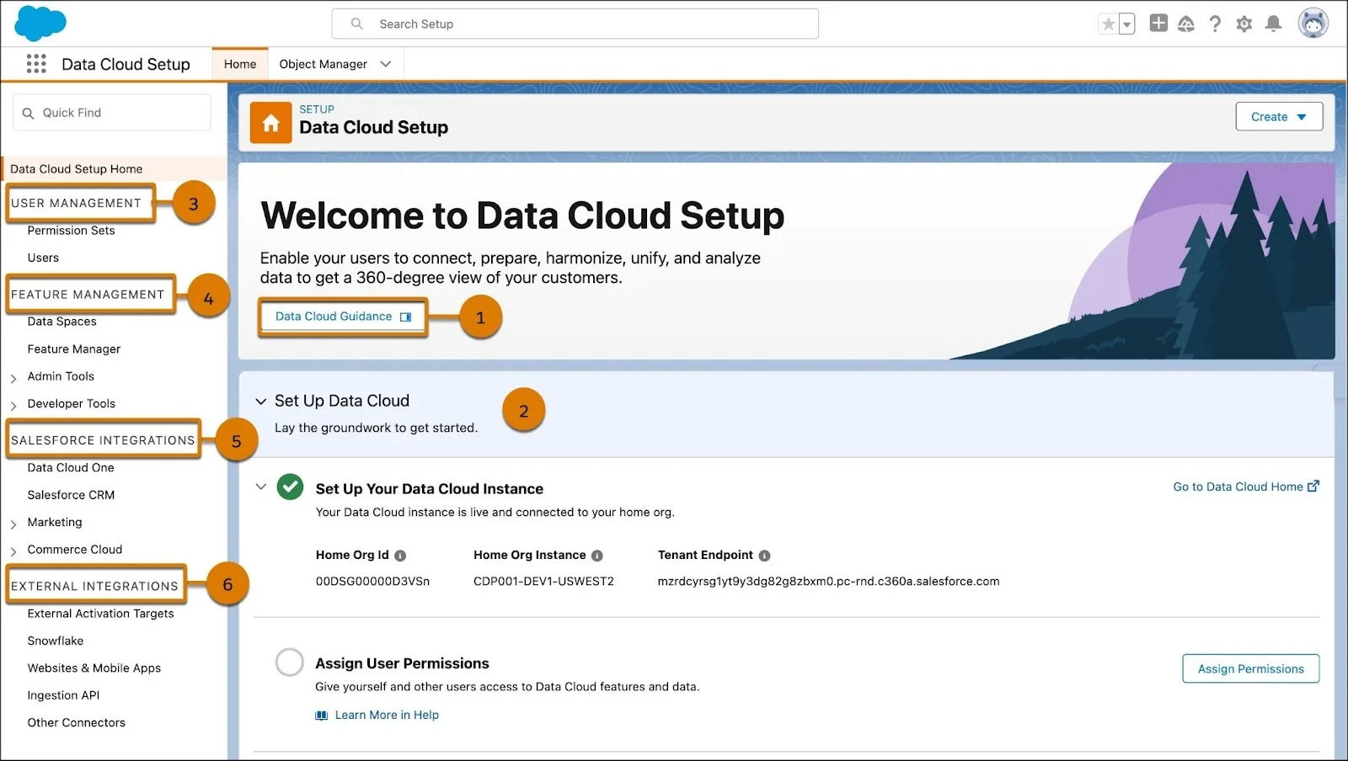Image resolution: width=1348 pixels, height=761 pixels.
Task: Expand the Developer Tools tree item
Action: [13, 405]
